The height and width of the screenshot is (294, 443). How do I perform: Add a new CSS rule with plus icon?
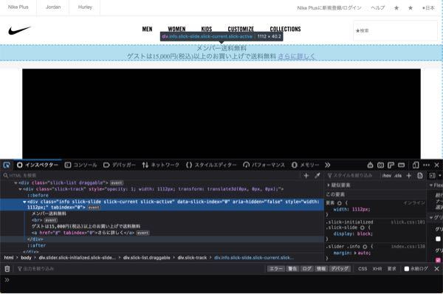click(x=408, y=176)
